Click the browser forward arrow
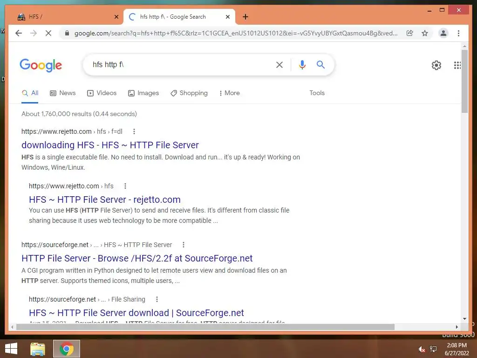477x358 pixels. click(x=34, y=33)
